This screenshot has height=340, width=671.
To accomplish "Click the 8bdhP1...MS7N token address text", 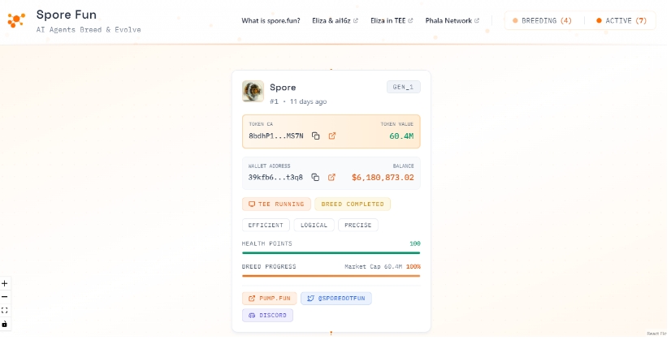I will (x=276, y=136).
